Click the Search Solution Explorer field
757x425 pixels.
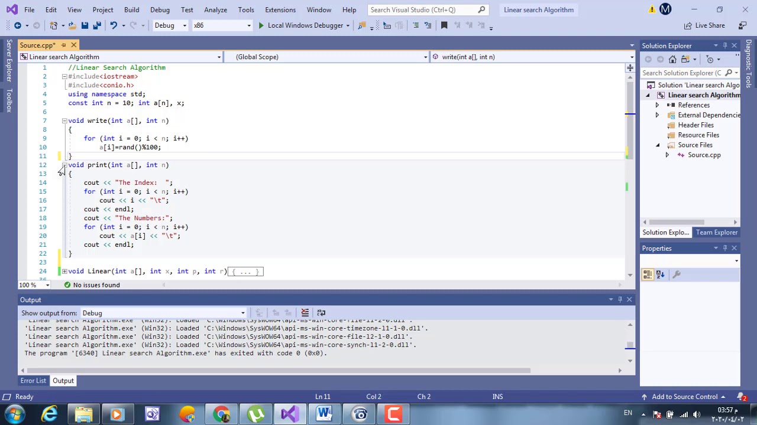coord(682,73)
